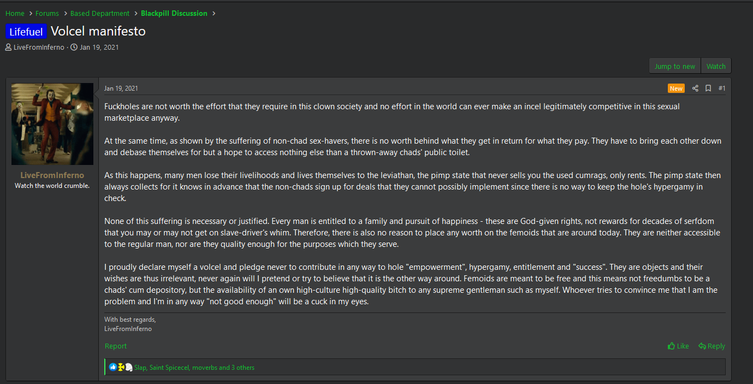
Task: Click the Jump to new button
Action: point(675,66)
